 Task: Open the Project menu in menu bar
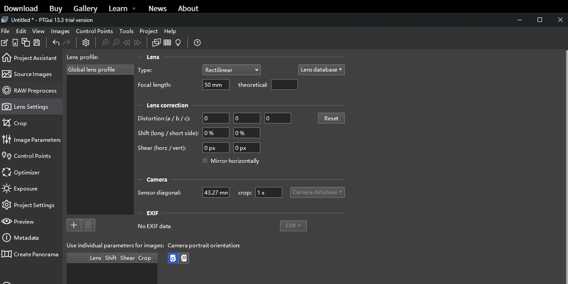coord(148,31)
